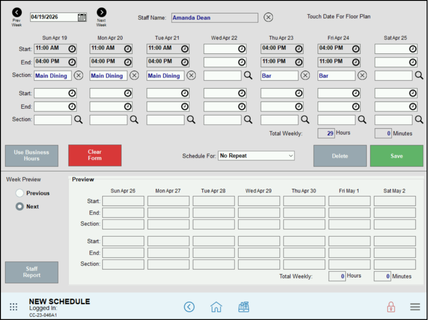Image resolution: width=428 pixels, height=320 pixels.
Task: Clear the Staff Name field with the X
Action: (x=268, y=17)
